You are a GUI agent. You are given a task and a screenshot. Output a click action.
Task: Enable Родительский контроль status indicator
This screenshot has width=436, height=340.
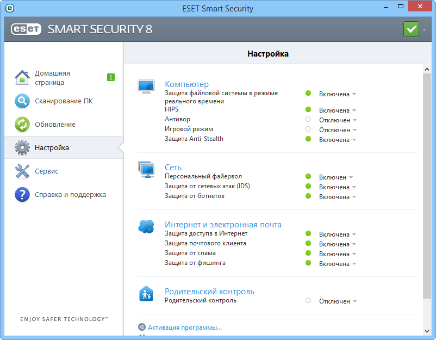(308, 301)
